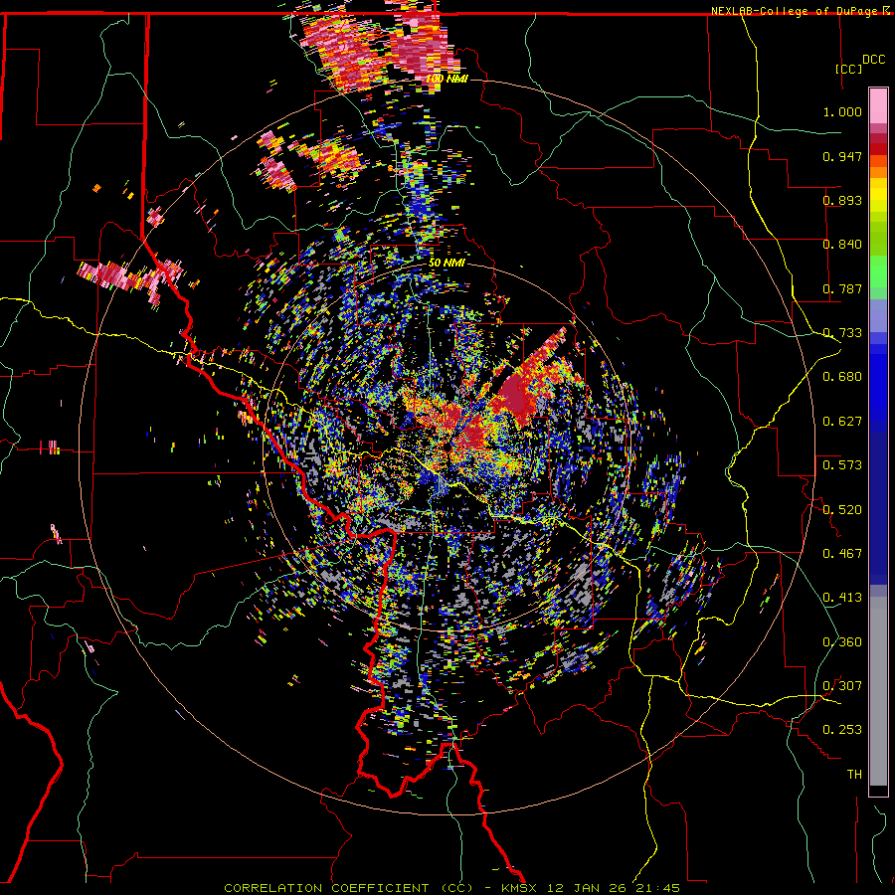Select the 0.680 scale value
This screenshot has width=895, height=895.
point(842,377)
